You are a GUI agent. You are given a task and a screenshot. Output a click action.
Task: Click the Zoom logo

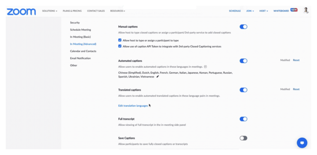[21, 11]
